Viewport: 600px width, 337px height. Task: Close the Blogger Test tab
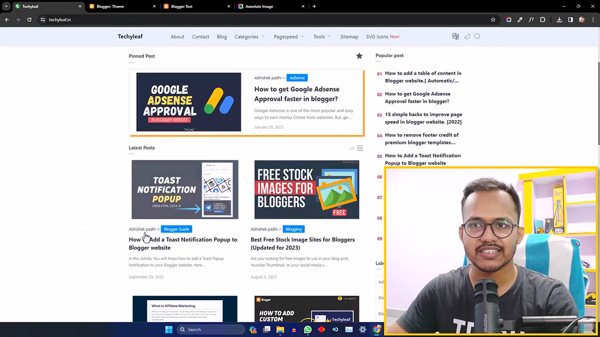[228, 6]
